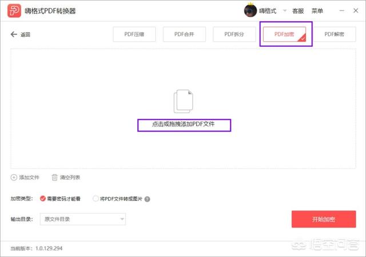Switch to the PDF拆分 tab

[234, 34]
